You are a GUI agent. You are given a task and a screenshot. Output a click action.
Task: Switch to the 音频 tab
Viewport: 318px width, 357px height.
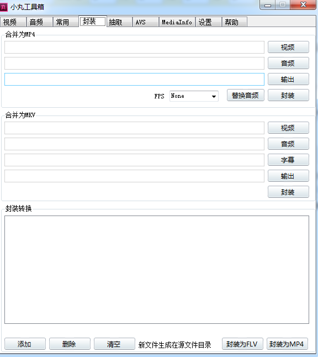[39, 22]
